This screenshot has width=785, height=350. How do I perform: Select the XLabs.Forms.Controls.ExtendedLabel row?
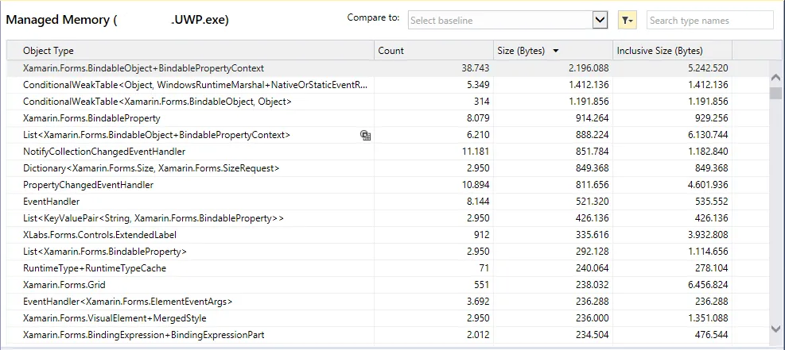(99, 235)
